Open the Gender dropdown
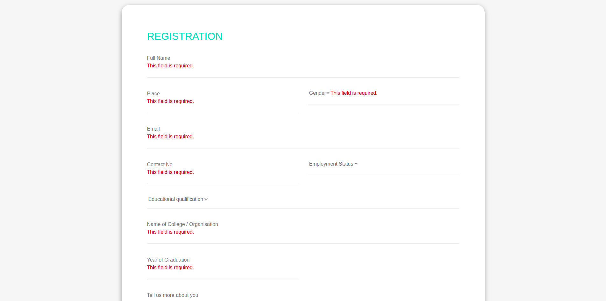 pyautogui.click(x=319, y=93)
